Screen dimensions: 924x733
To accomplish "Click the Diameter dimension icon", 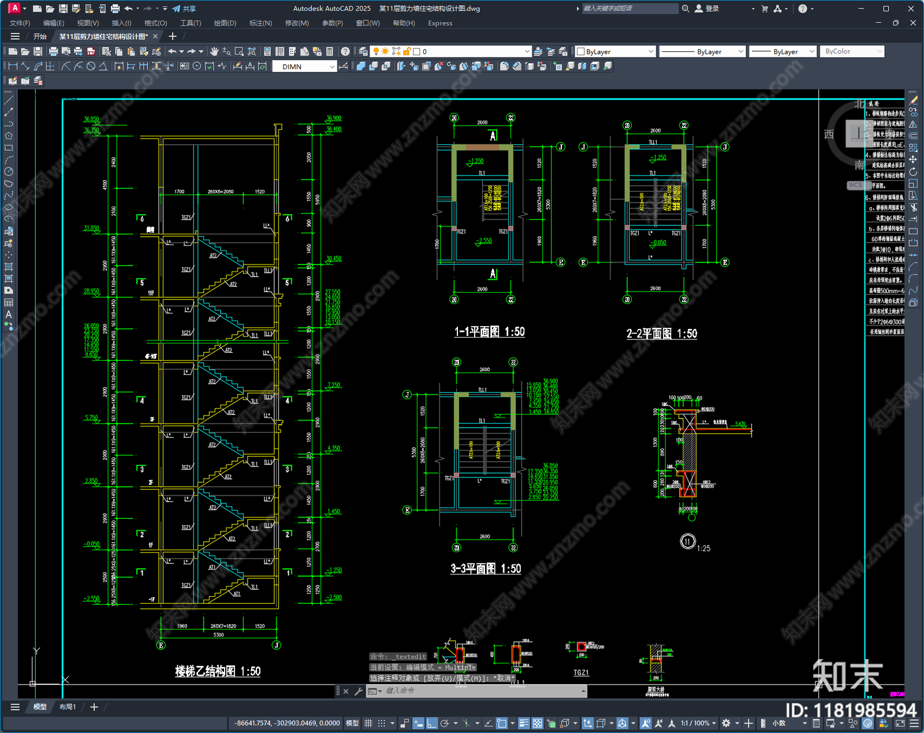I will [91, 66].
